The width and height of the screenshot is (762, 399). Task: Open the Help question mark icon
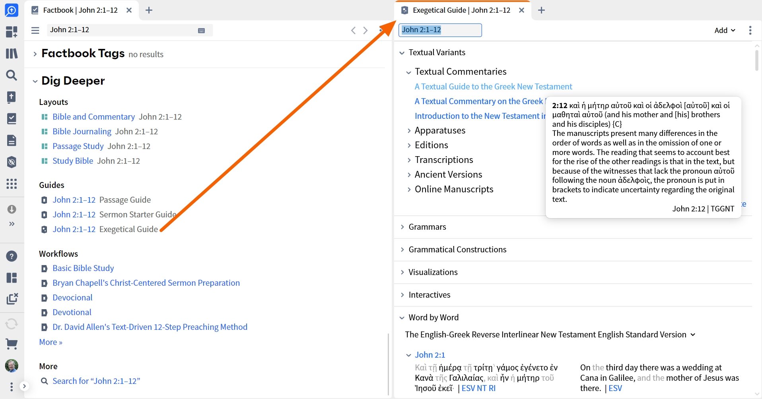click(12, 256)
